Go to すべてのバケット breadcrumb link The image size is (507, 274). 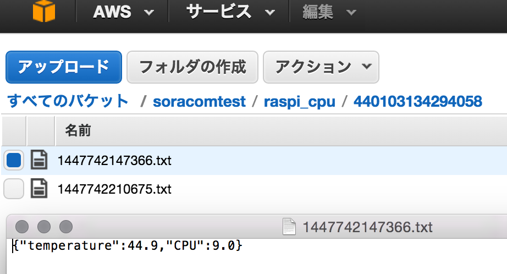[x=68, y=101]
